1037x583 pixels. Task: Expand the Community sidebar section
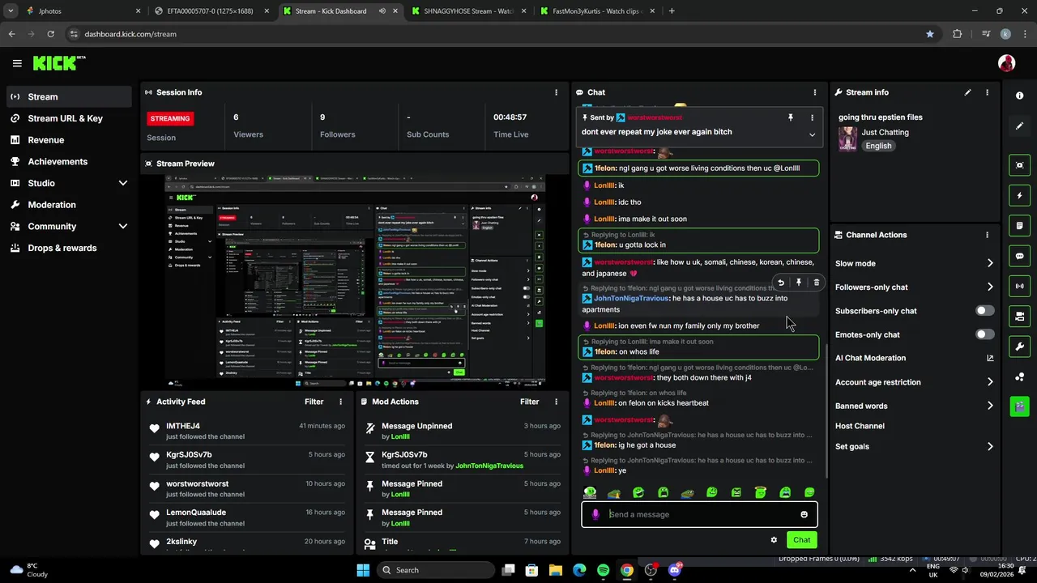(123, 227)
